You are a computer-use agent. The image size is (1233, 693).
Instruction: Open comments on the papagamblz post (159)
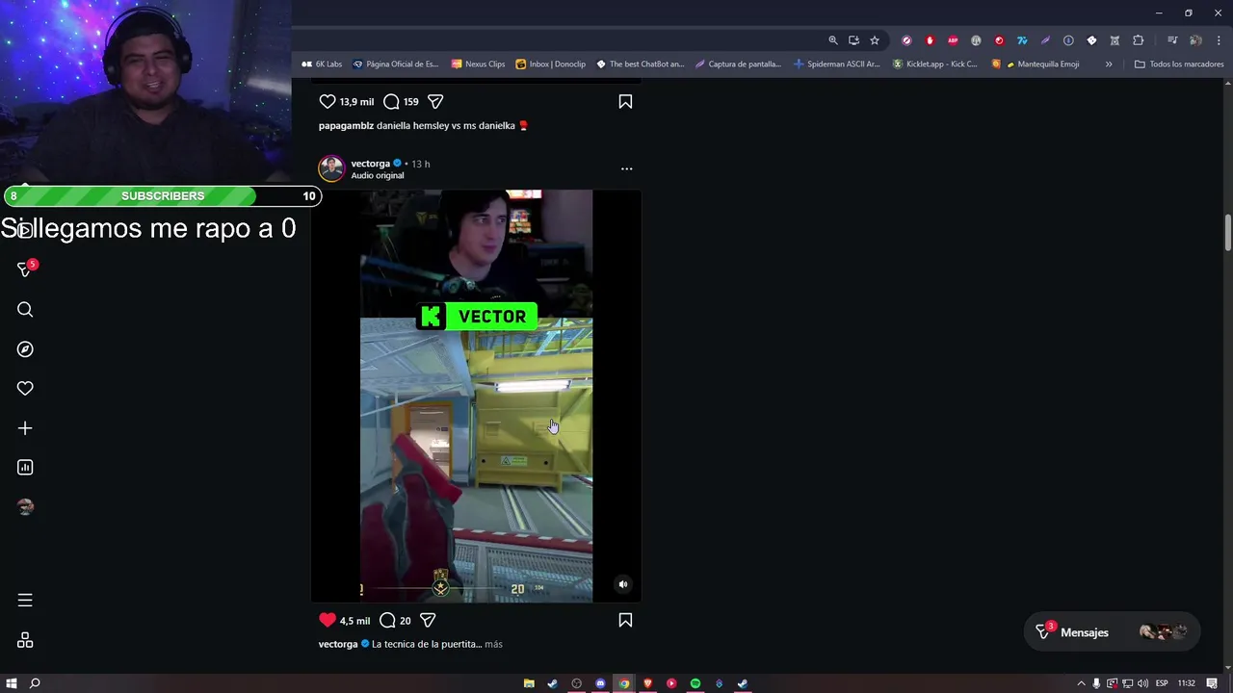391,101
